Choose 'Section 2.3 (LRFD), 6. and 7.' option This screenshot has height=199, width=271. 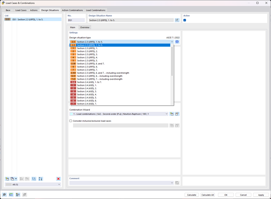[120, 64]
